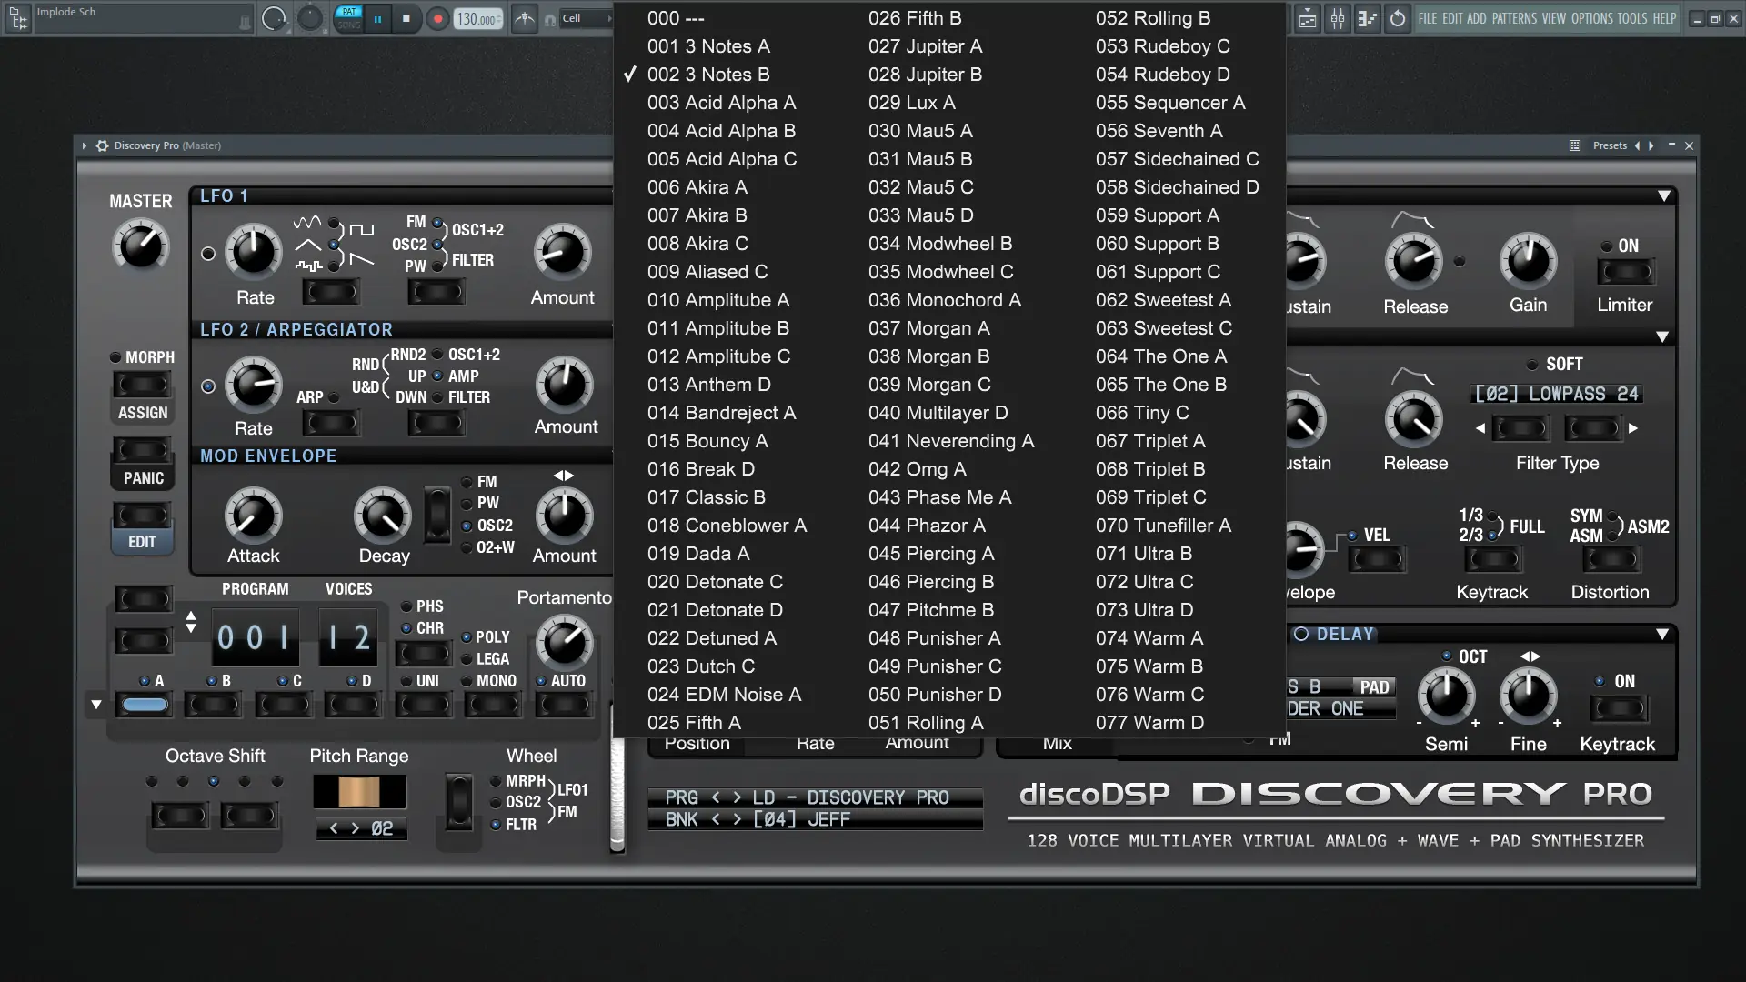Image resolution: width=1746 pixels, height=982 pixels.
Task: Click the browser/playlist icon at top-left
Action: [17, 18]
